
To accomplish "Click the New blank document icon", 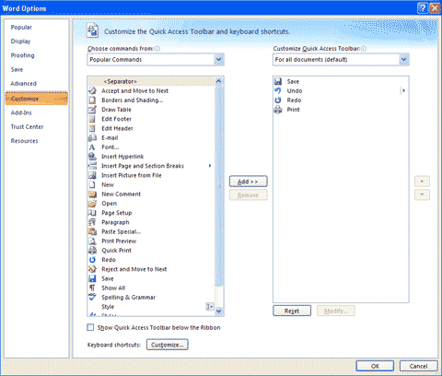I will (x=92, y=184).
